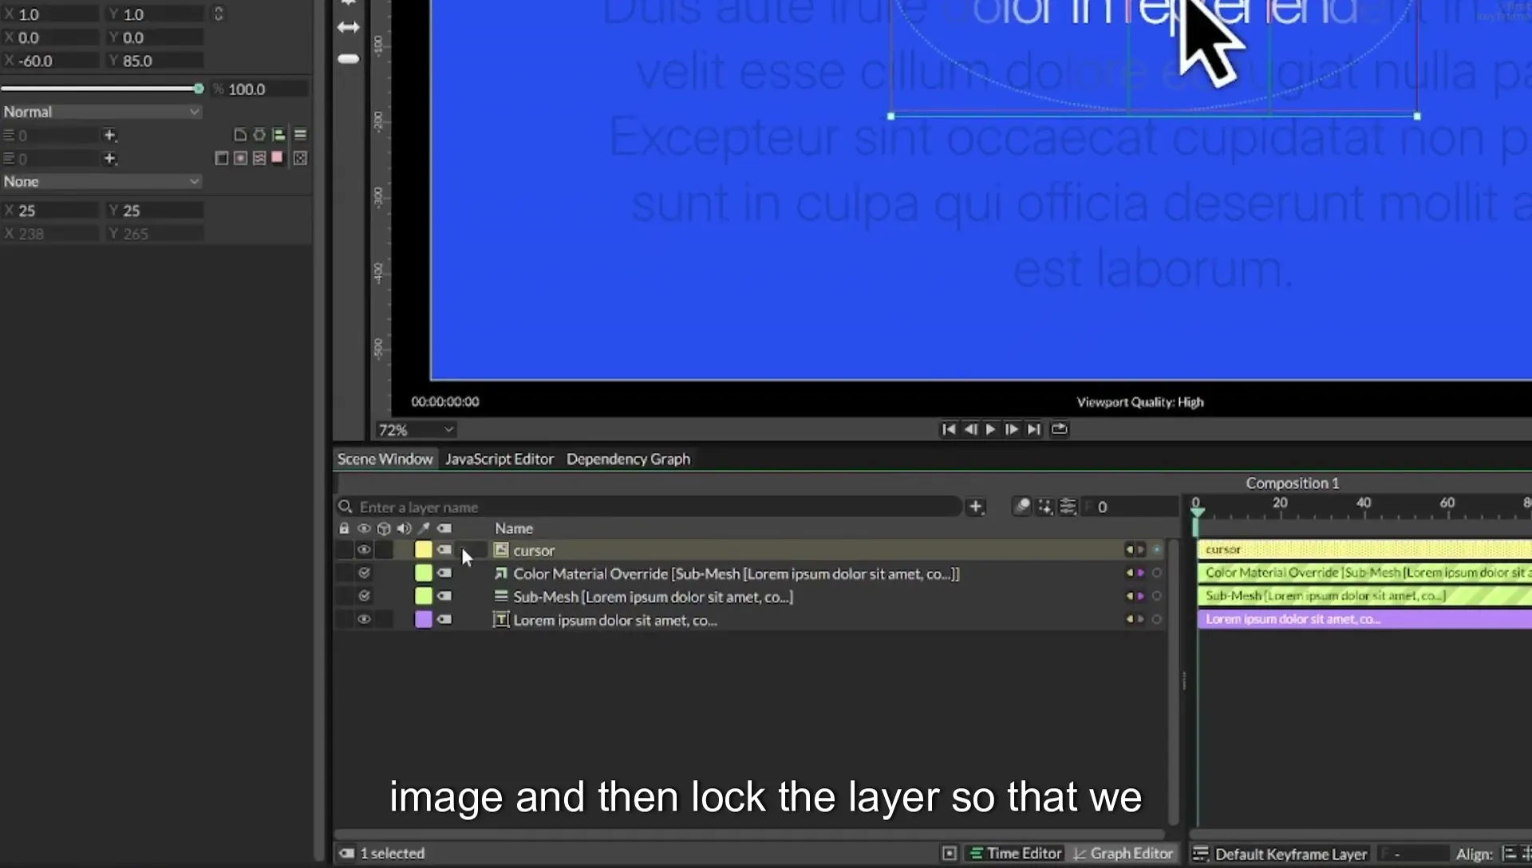Click the timeline filter sliders icon

point(1068,507)
